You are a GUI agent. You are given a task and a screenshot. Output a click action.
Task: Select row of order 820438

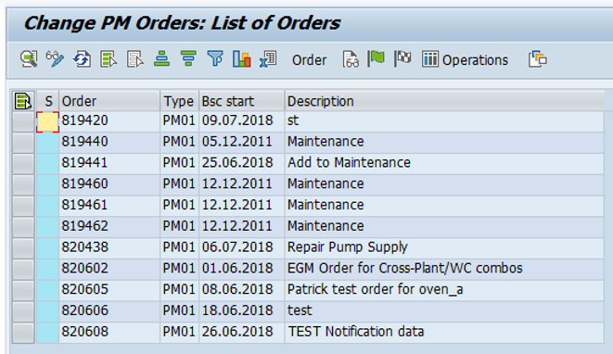tap(23, 247)
